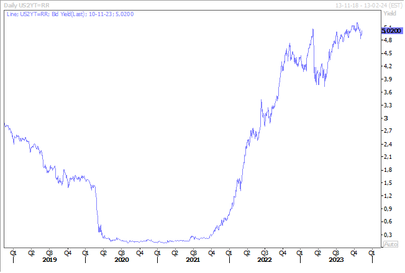Click the 0.9 tick on yield axis

click(x=388, y=208)
